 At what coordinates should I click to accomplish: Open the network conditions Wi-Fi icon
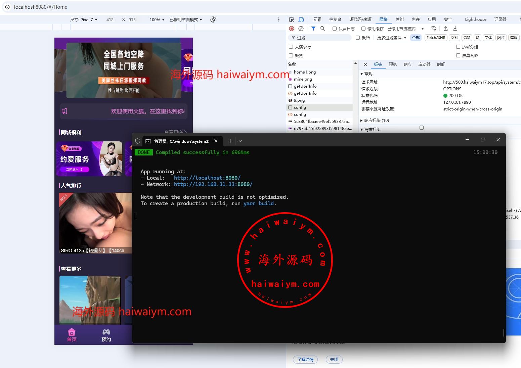coord(433,29)
